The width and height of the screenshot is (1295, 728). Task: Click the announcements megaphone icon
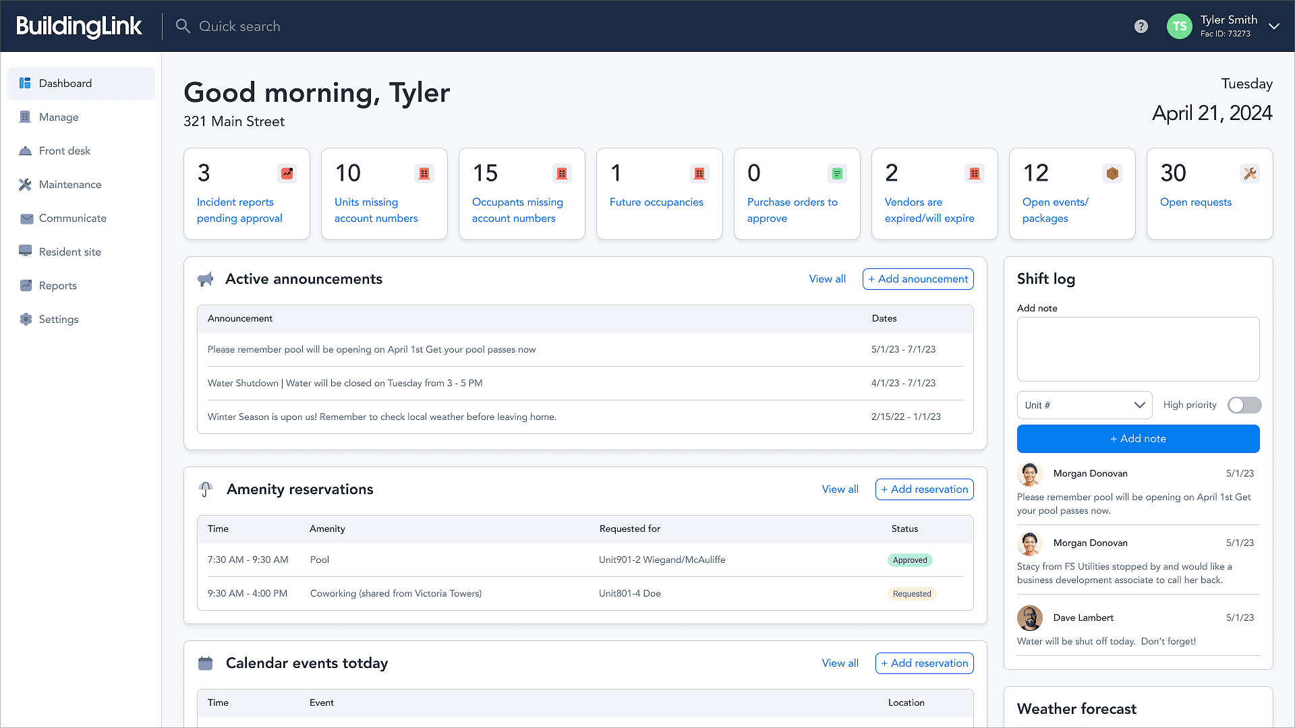pos(205,279)
